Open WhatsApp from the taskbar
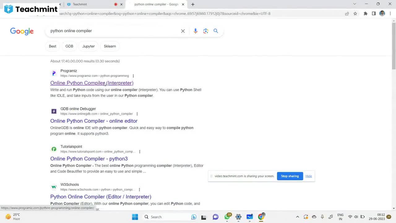Viewport: 396px width, 223px height. 227,216
